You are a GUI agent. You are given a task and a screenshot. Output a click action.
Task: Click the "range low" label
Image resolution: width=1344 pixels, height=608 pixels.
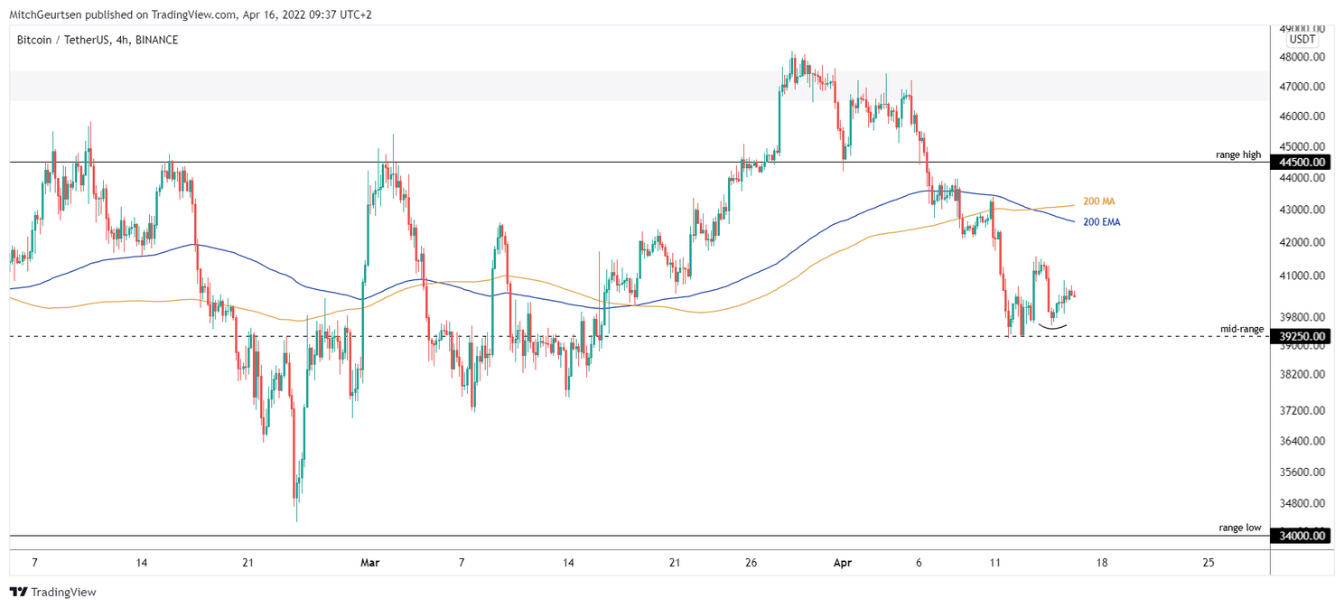click(x=1239, y=528)
